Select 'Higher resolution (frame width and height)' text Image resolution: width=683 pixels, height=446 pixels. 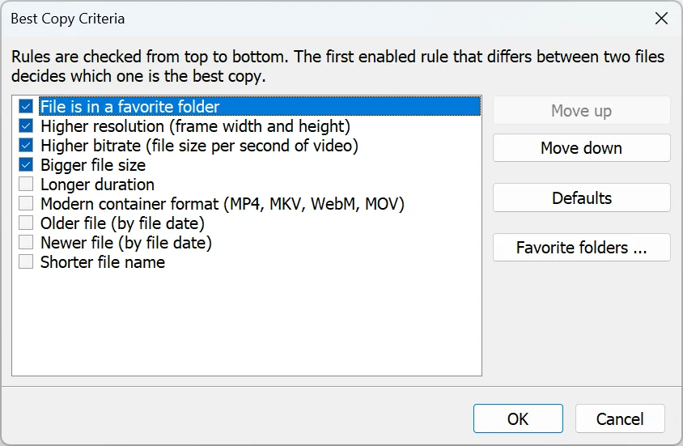click(x=195, y=126)
